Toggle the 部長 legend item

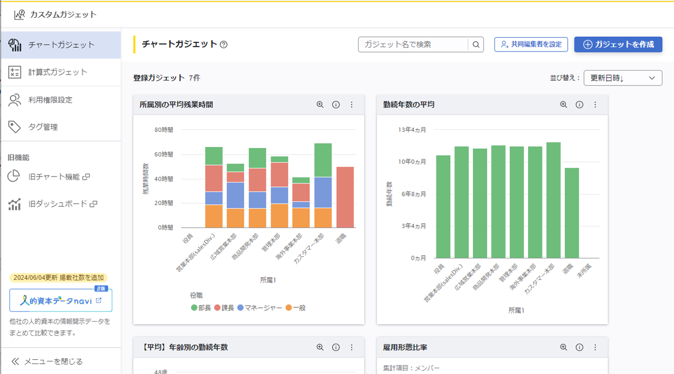tap(201, 307)
